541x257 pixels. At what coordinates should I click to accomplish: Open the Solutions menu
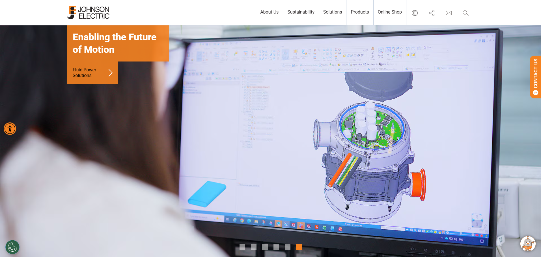tap(333, 12)
